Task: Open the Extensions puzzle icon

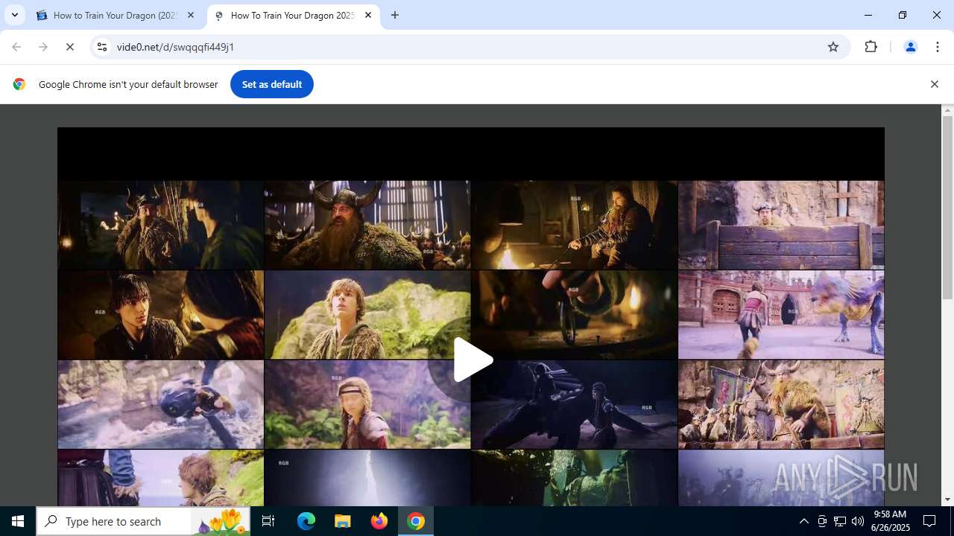Action: tap(871, 47)
